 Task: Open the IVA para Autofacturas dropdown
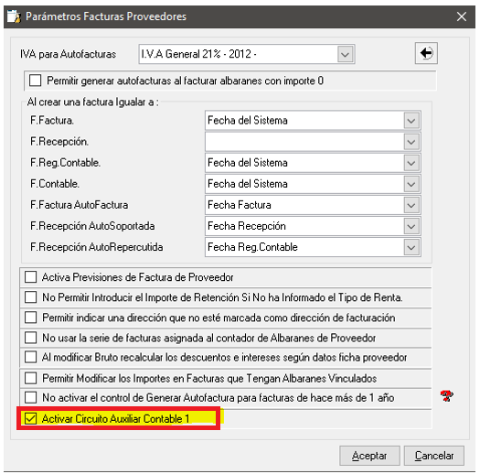(x=345, y=54)
